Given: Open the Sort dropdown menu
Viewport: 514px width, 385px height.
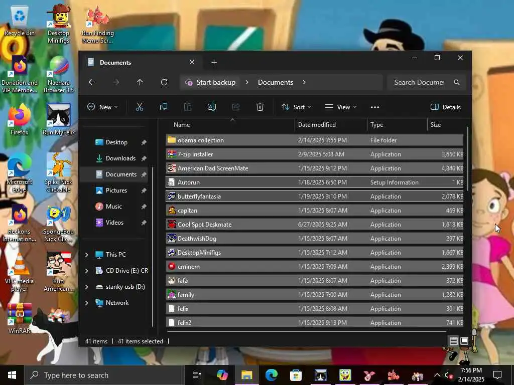Looking at the screenshot, I should tap(296, 107).
